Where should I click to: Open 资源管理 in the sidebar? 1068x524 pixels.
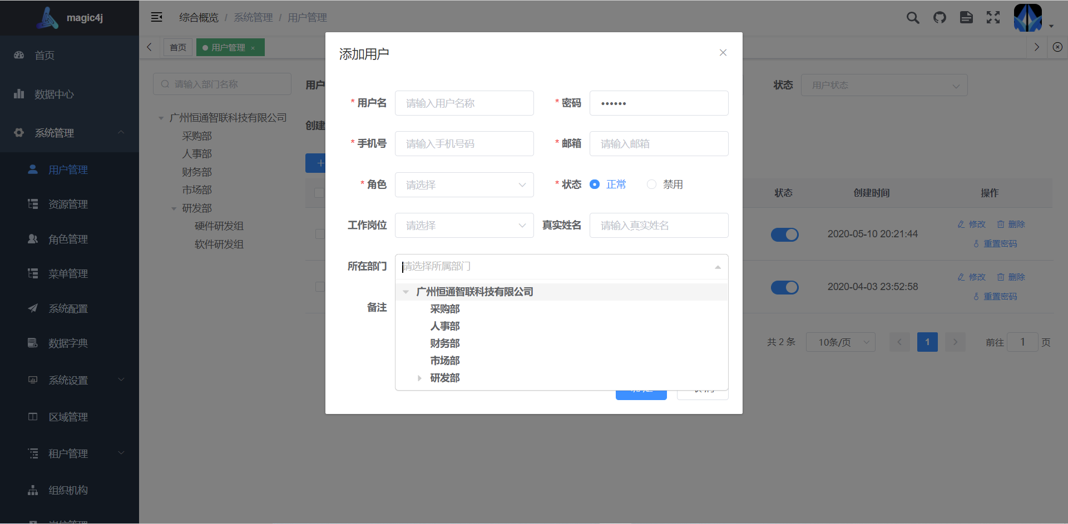pos(70,204)
